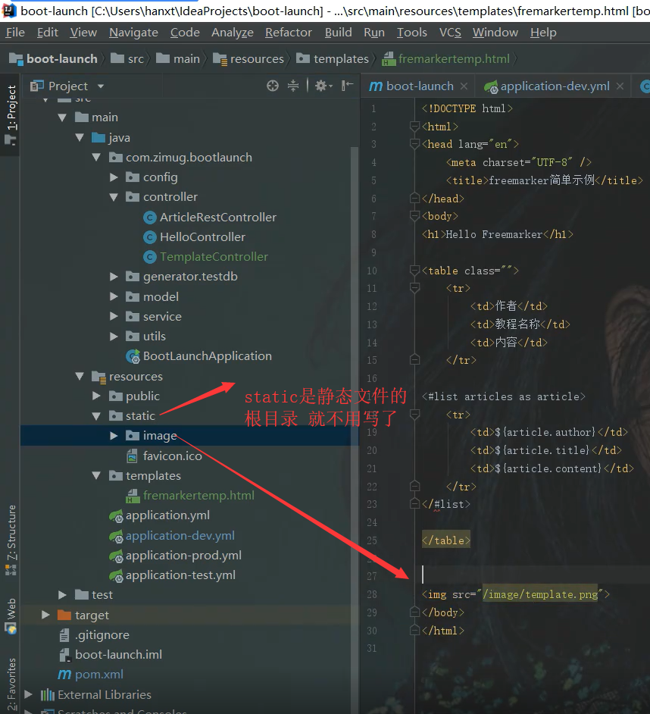Select TemplateController class icon

[x=150, y=257]
